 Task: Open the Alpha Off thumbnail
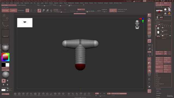coord(5,33)
